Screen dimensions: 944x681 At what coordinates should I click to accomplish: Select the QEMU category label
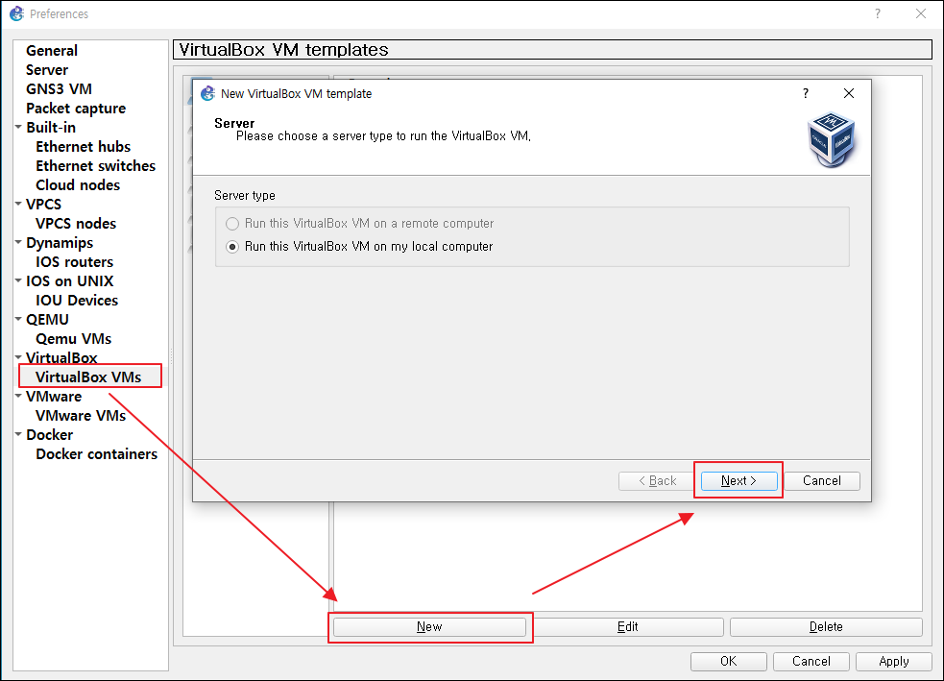point(48,320)
